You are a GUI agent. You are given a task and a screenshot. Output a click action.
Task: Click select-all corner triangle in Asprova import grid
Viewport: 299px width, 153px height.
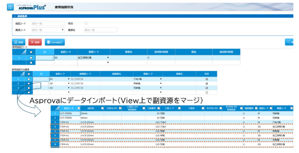tap(55, 108)
